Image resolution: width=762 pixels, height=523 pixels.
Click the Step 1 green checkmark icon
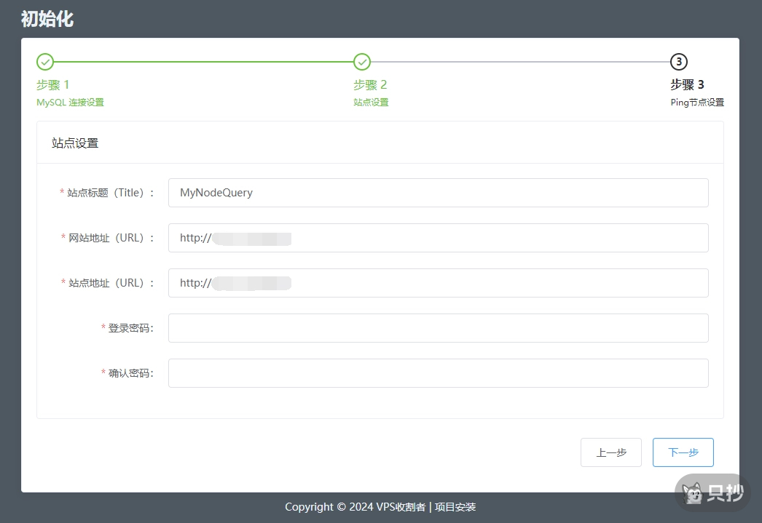pyautogui.click(x=45, y=62)
